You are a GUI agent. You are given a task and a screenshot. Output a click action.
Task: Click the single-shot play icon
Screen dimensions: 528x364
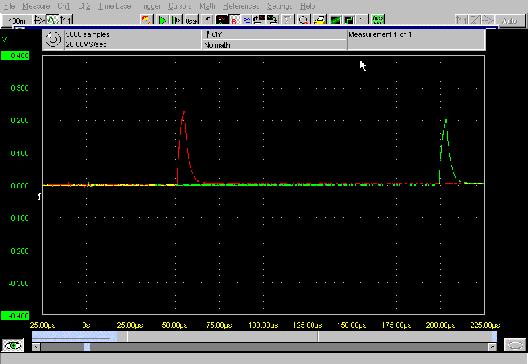click(x=176, y=20)
